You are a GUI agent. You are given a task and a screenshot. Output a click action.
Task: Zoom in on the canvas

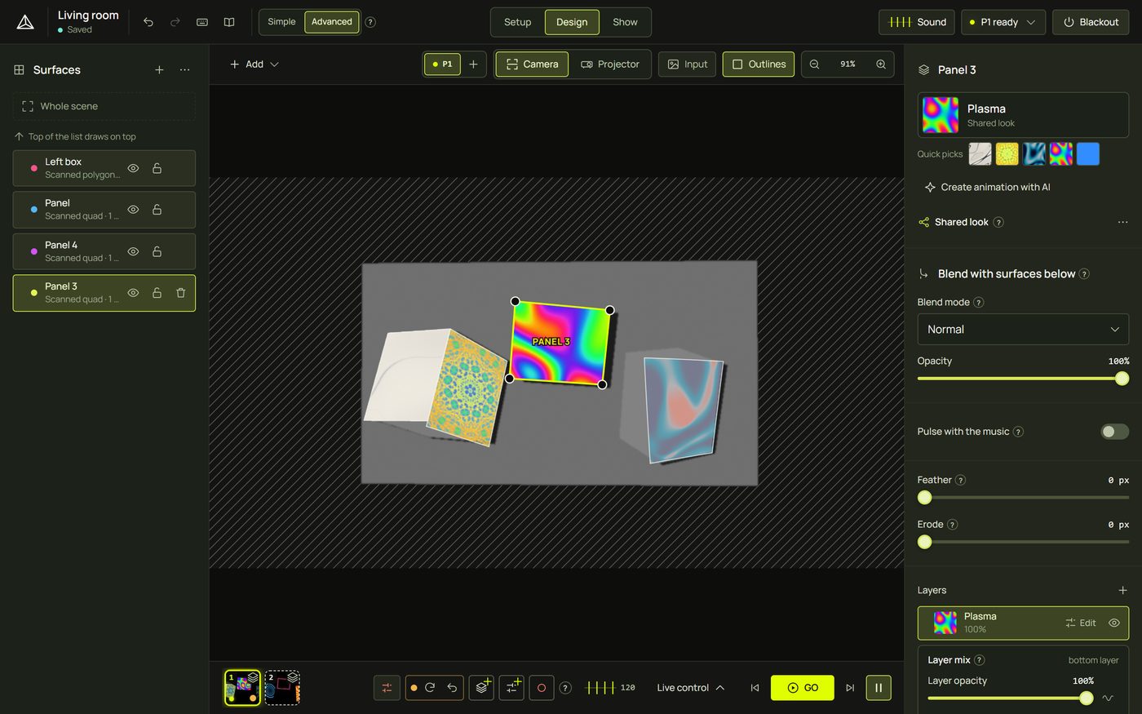[881, 64]
